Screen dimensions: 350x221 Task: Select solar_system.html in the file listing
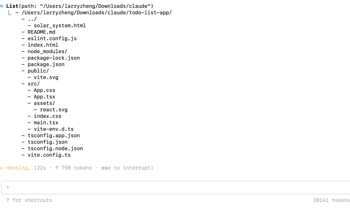tap(60, 26)
